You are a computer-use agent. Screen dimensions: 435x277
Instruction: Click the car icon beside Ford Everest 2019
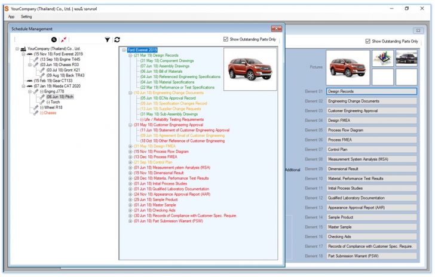click(29, 54)
